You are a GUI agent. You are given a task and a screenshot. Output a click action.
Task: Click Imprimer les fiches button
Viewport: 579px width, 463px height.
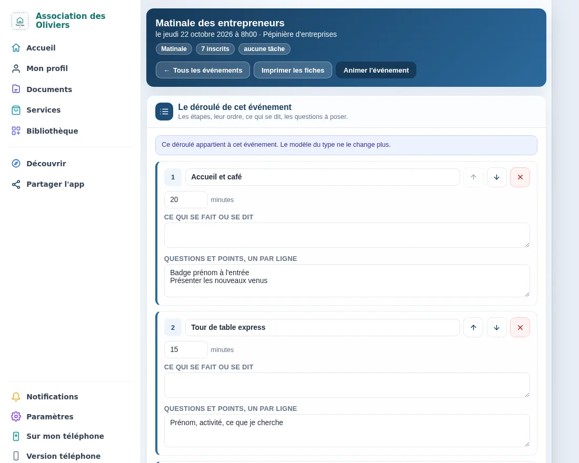coord(293,70)
